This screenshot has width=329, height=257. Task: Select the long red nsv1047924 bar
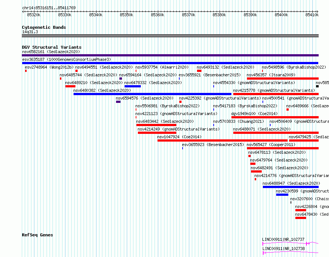coord(223,140)
